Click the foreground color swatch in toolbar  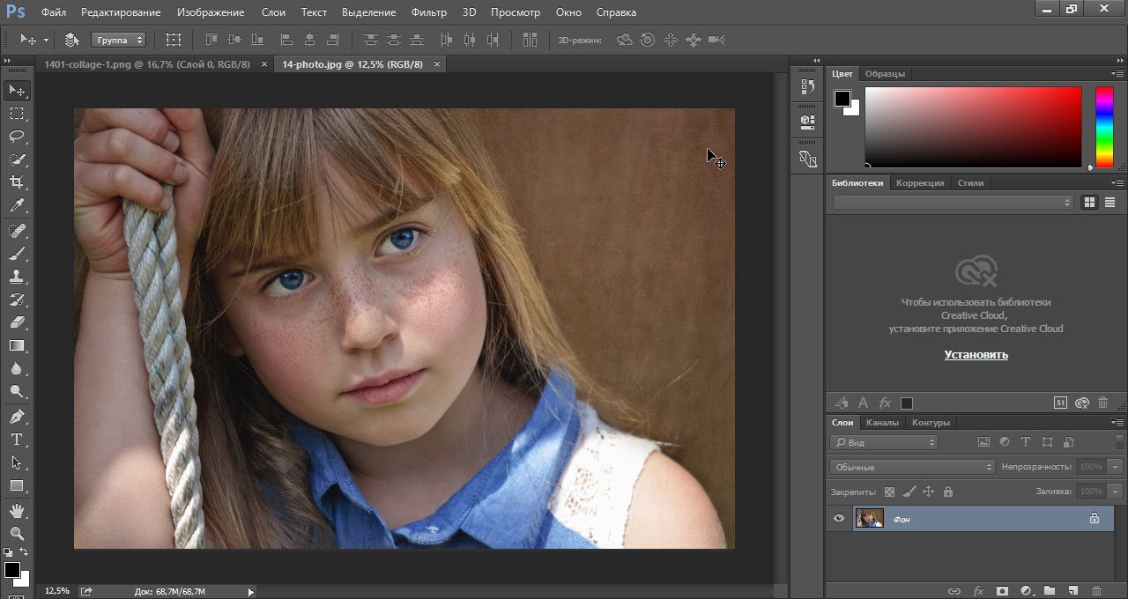point(12,570)
